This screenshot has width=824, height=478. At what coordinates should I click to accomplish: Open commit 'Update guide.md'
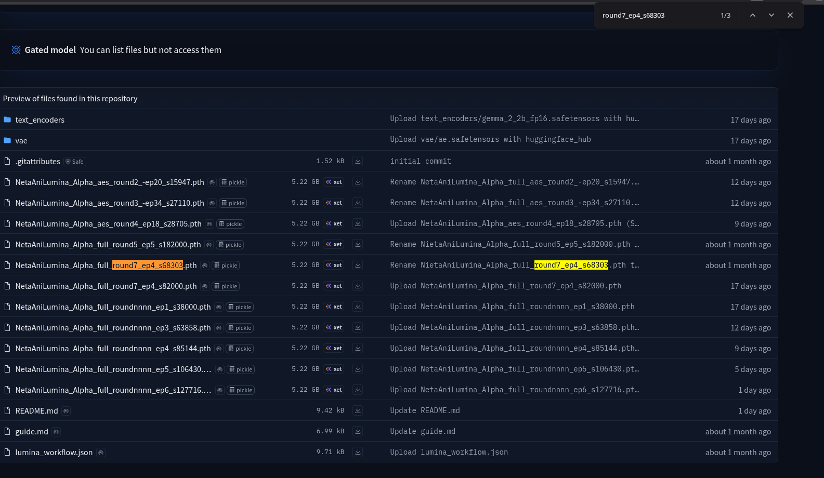point(423,432)
